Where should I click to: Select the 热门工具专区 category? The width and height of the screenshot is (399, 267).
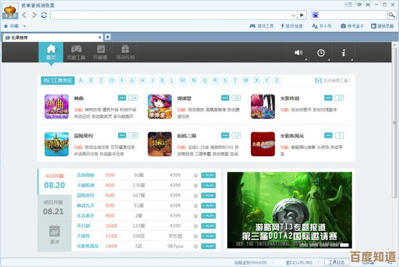58,81
